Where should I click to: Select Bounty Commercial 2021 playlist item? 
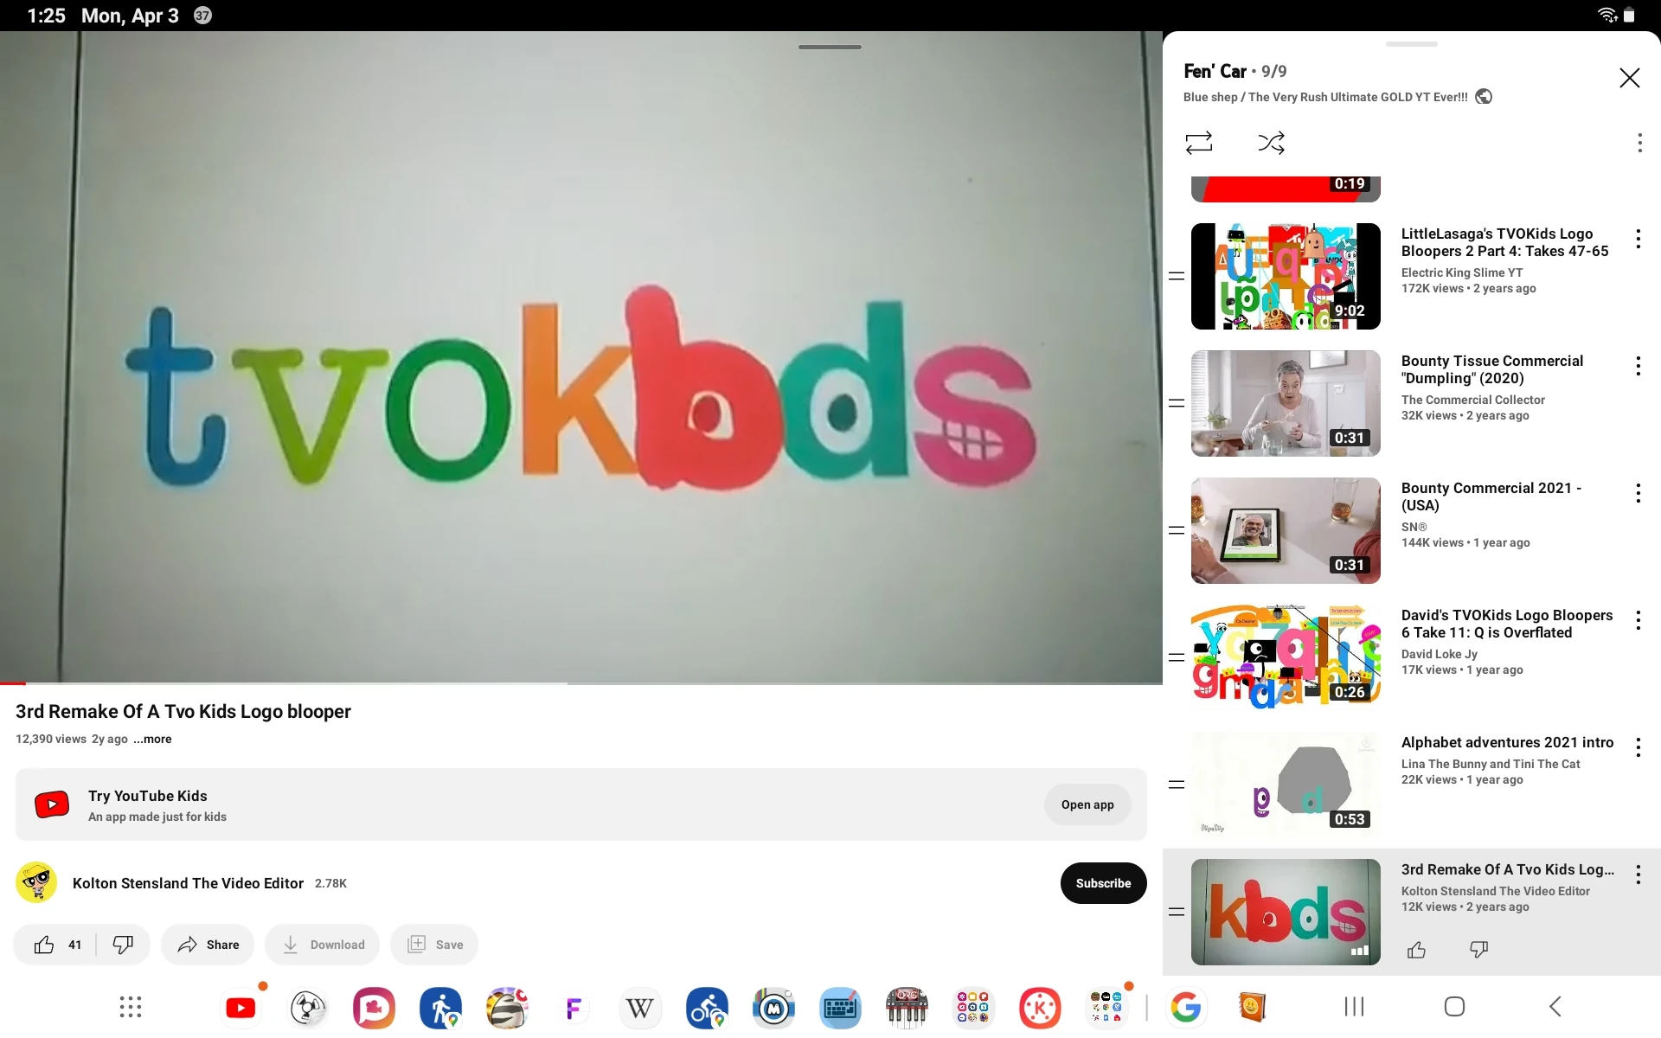click(1286, 530)
